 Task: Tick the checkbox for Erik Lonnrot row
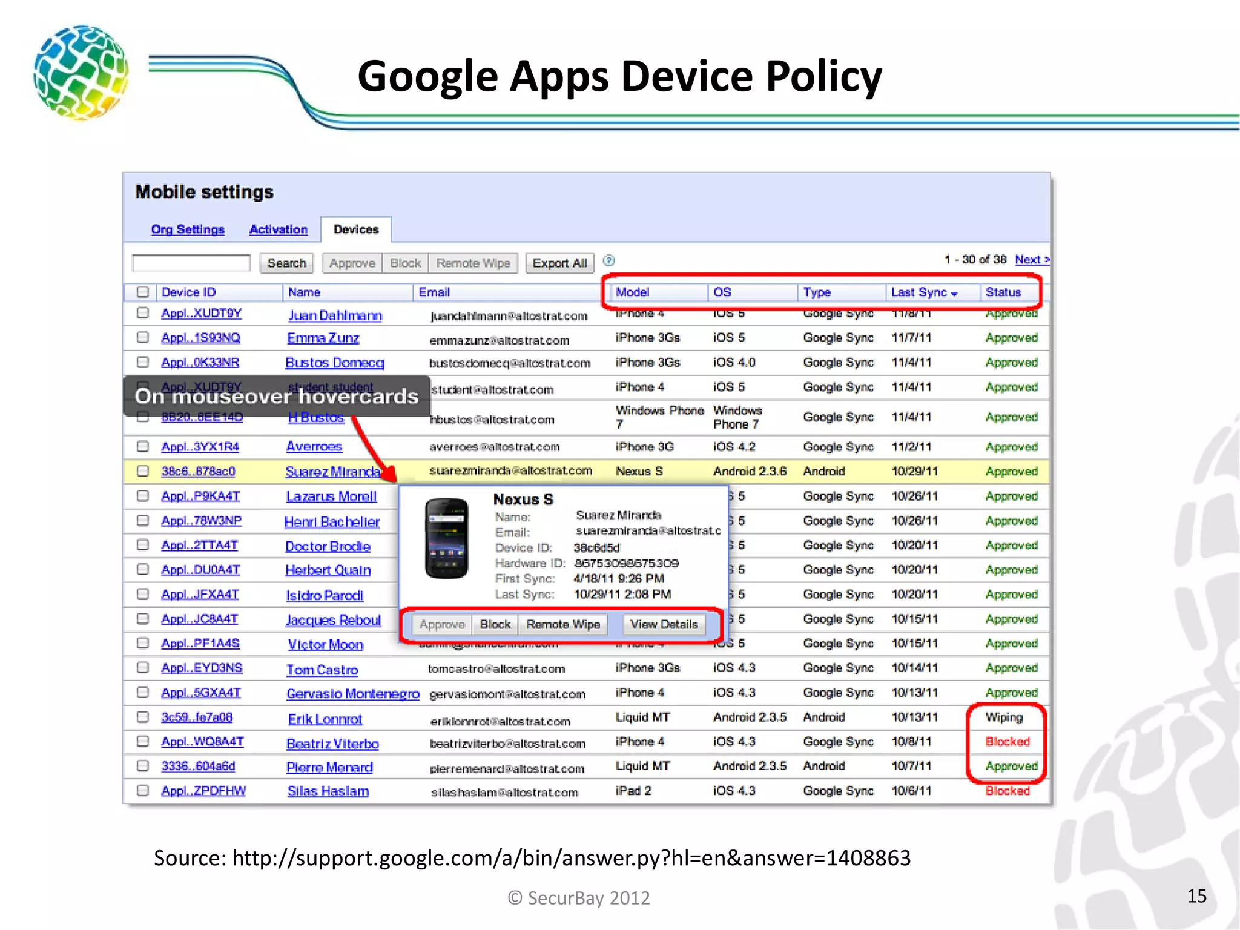coord(143,717)
